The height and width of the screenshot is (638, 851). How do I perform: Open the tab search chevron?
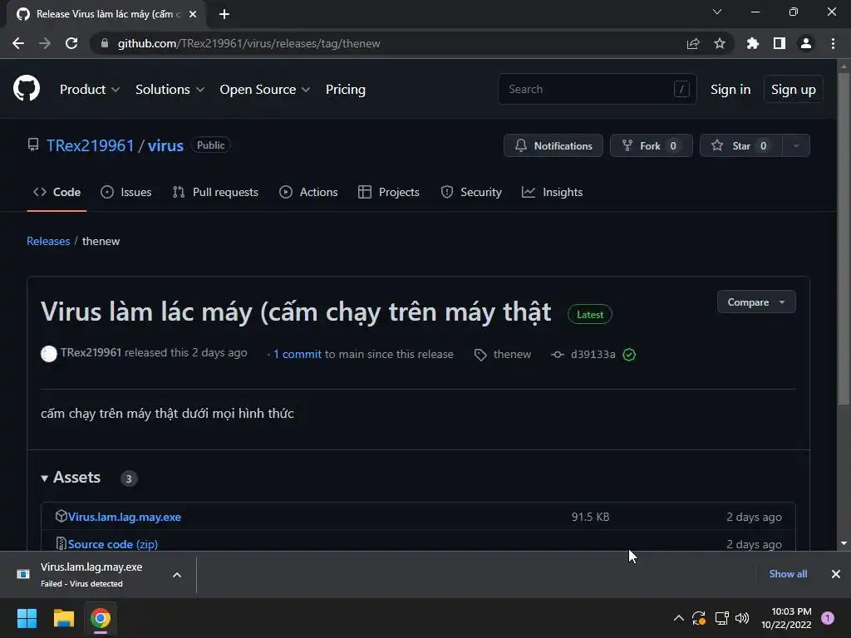coord(717,12)
